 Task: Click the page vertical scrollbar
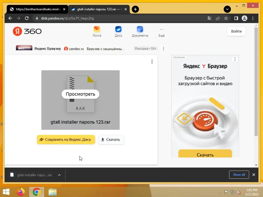[256, 82]
